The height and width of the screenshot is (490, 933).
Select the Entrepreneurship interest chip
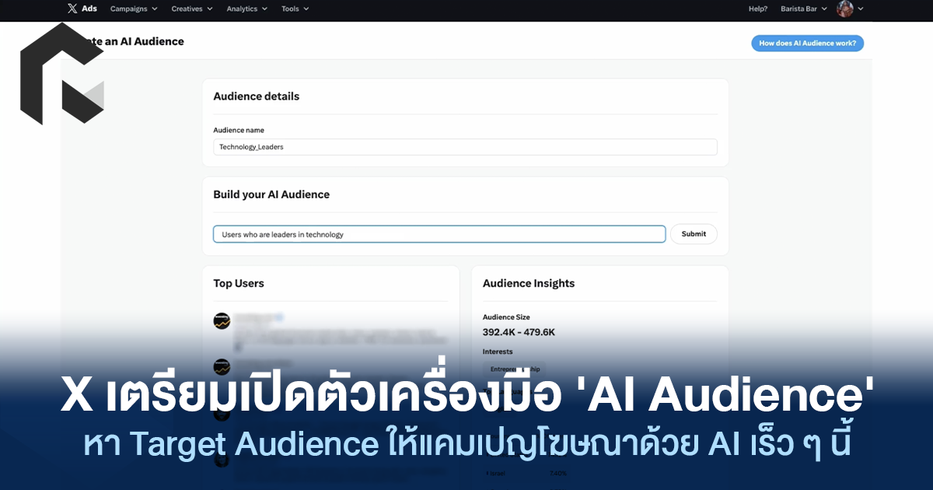pos(514,369)
